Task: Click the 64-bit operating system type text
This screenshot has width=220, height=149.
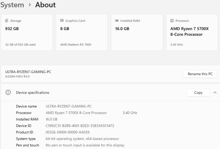Action: coord(82,139)
